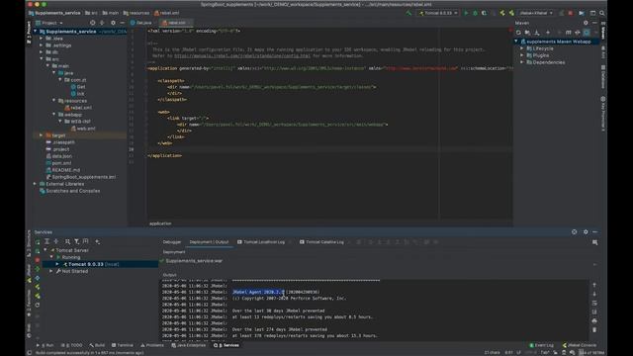This screenshot has width=633, height=356.
Task: Open the Filter icon in Services toolbar
Action: pyautogui.click(x=77, y=241)
